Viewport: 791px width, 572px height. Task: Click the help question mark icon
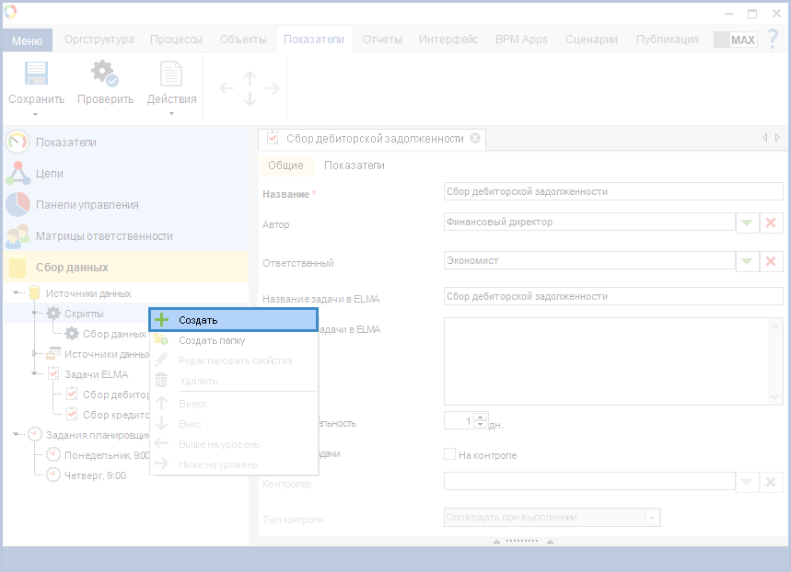pos(773,40)
